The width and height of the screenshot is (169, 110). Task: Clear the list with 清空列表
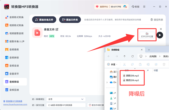point(157,20)
